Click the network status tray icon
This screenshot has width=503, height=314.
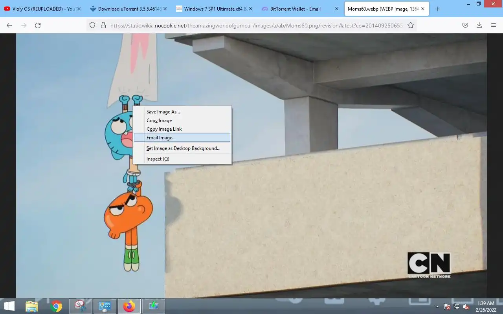click(457, 307)
